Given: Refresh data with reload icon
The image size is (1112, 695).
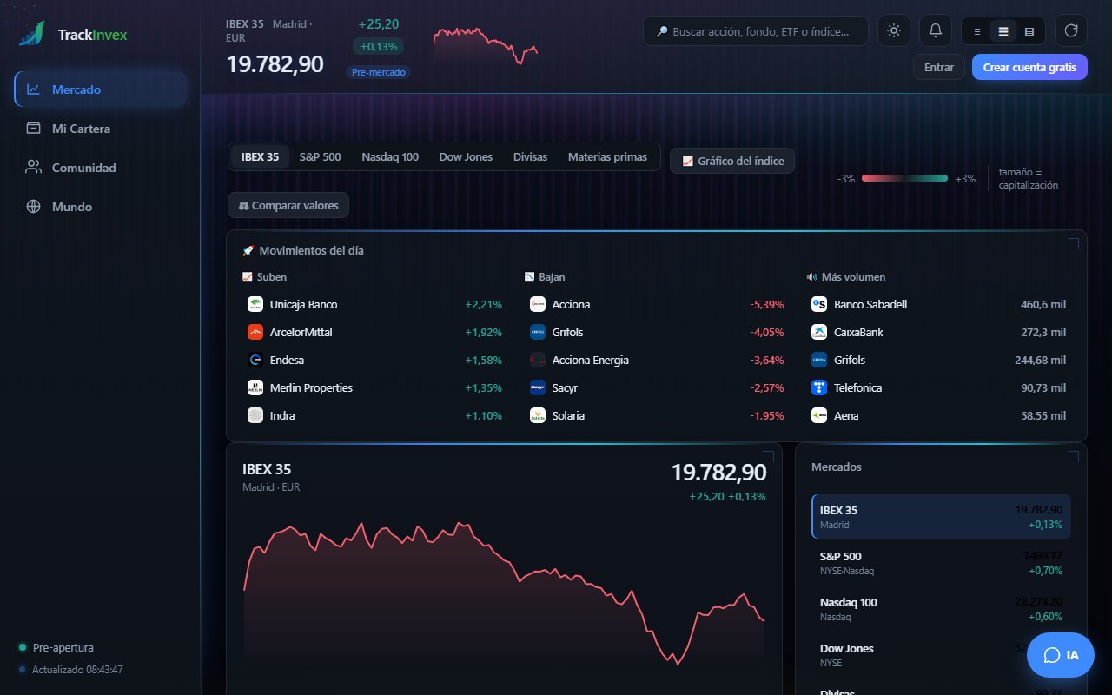Looking at the screenshot, I should pyautogui.click(x=1071, y=30).
